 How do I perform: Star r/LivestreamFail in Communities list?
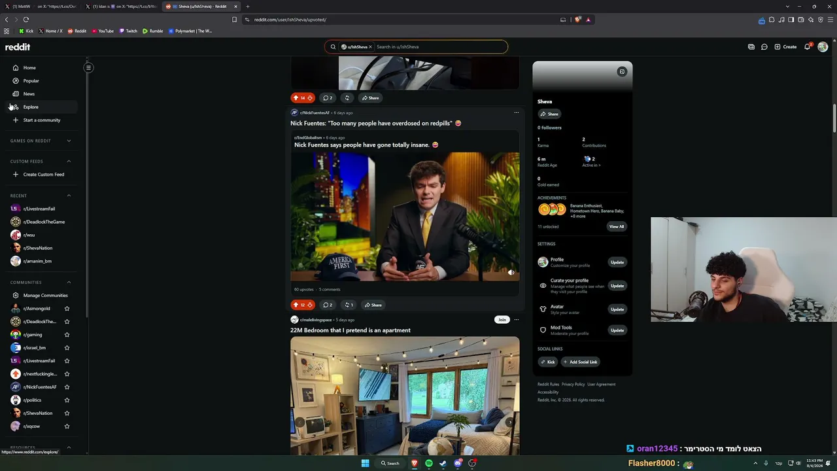(x=67, y=360)
